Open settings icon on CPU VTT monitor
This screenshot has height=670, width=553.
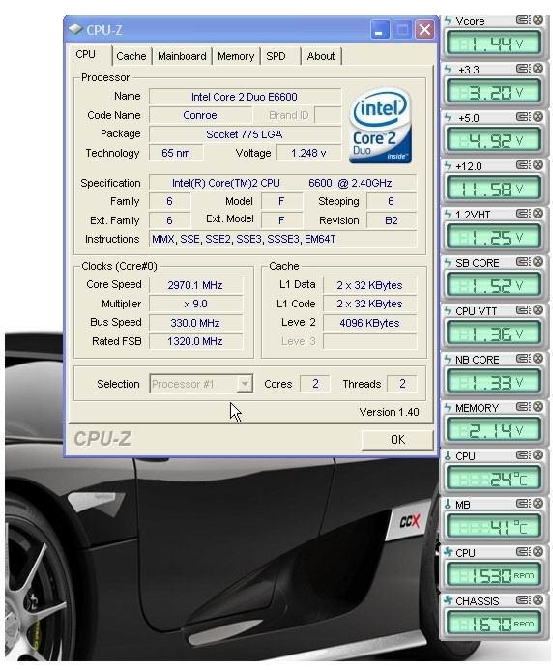click(x=523, y=309)
